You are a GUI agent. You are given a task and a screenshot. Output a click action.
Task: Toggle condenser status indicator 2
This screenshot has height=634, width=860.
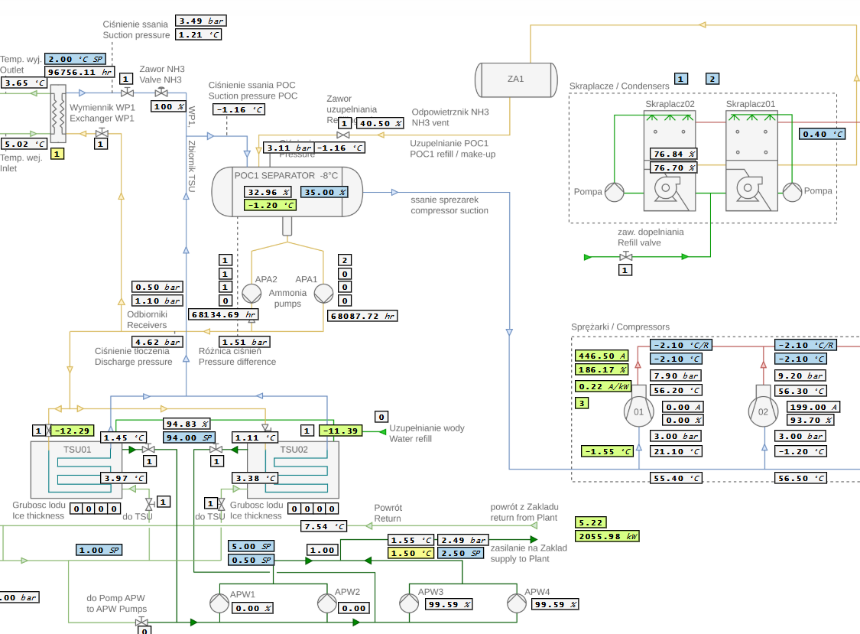tap(712, 78)
